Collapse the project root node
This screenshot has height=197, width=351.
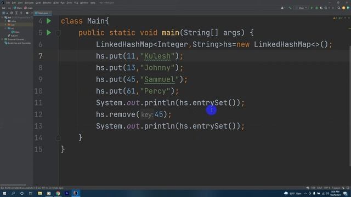2,17
